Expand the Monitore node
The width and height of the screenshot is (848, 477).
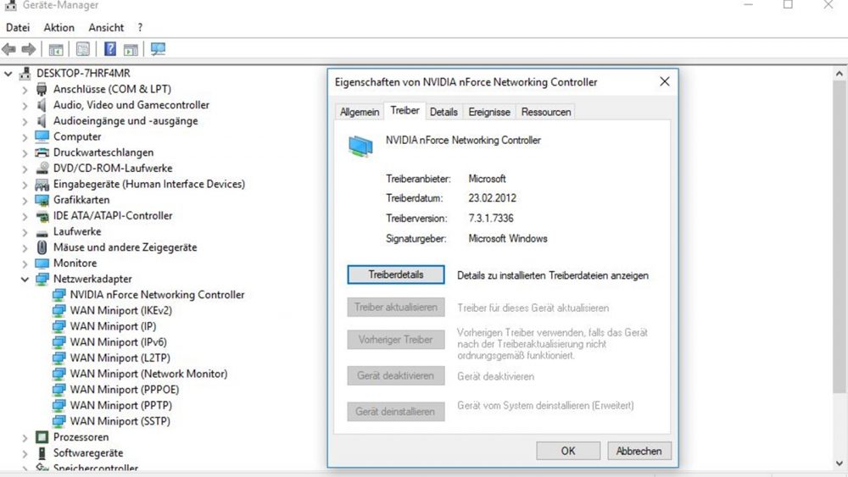pyautogui.click(x=25, y=263)
